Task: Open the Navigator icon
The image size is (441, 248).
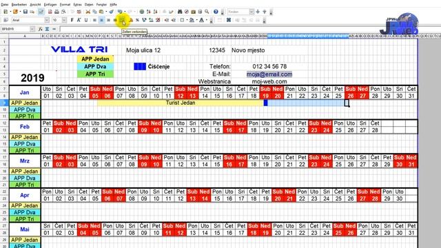Action: click(x=187, y=12)
